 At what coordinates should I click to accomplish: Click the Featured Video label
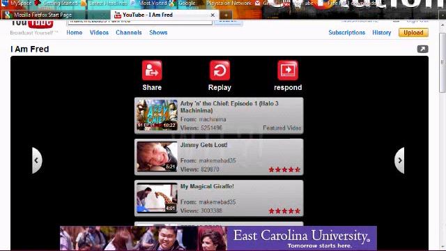[x=282, y=128]
